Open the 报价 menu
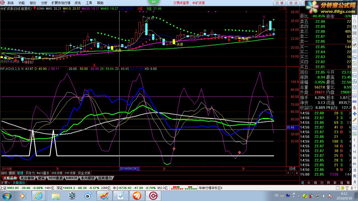The width and height of the screenshot is (358, 201). [x=33, y=3]
